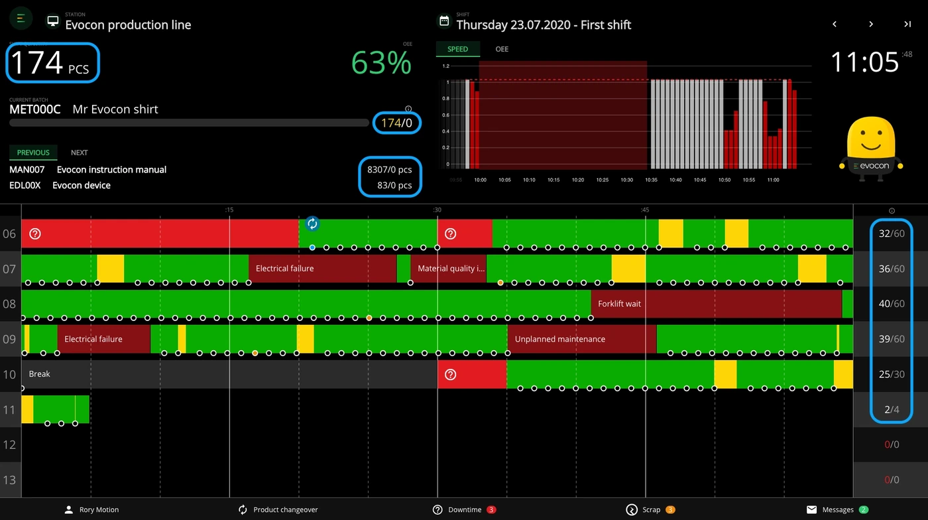Viewport: 928px width, 520px height.
Task: Click the 63% OEE value
Action: coord(381,63)
